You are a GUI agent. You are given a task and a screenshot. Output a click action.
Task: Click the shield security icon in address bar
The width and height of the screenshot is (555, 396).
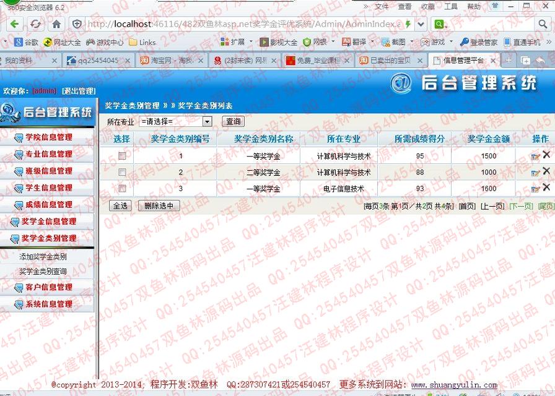77,24
